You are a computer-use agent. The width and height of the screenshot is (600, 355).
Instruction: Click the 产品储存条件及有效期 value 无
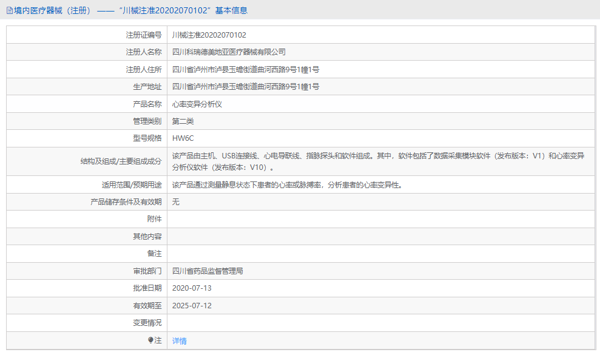coord(175,201)
